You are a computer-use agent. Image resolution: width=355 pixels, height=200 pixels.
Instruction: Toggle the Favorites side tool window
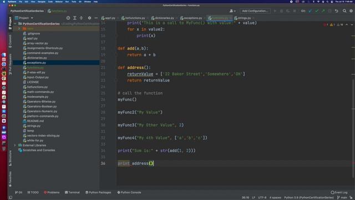click(x=10, y=179)
